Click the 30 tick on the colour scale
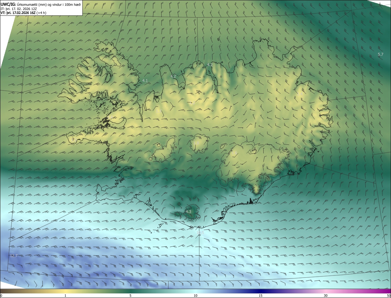Screen dimensions: 391x298 pos(326,296)
